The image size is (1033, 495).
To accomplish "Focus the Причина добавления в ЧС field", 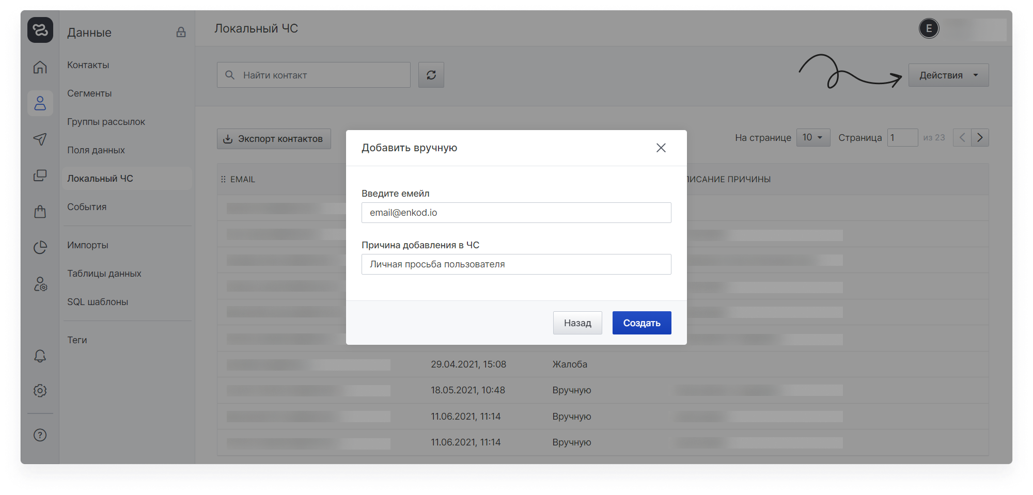I will coord(516,264).
